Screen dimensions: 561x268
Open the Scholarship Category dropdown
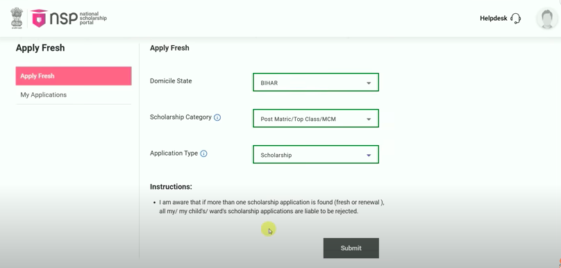tap(316, 119)
